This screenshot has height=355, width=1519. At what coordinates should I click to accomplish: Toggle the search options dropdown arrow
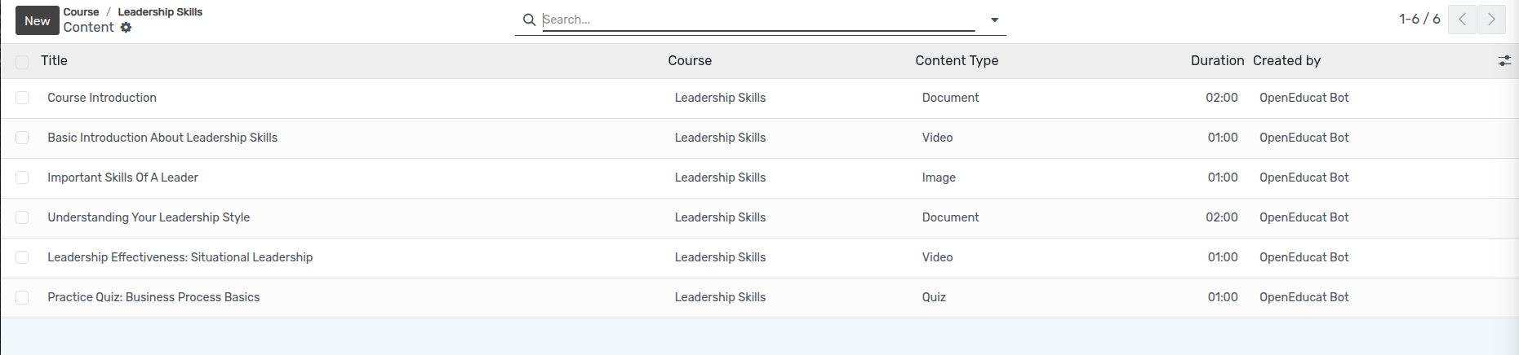pos(994,20)
